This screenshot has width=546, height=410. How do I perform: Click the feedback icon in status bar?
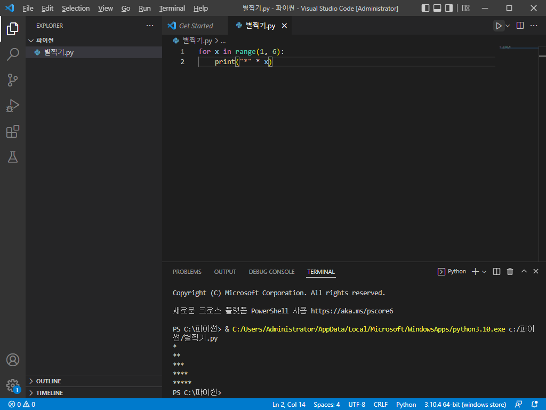pyautogui.click(x=518, y=405)
